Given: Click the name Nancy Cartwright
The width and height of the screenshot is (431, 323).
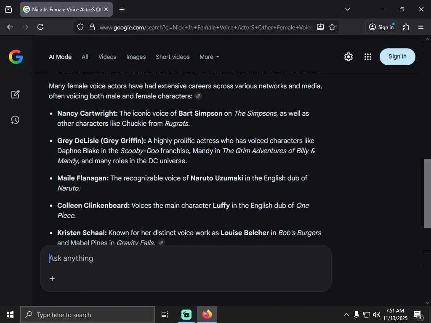Looking at the screenshot, I should (87, 113).
